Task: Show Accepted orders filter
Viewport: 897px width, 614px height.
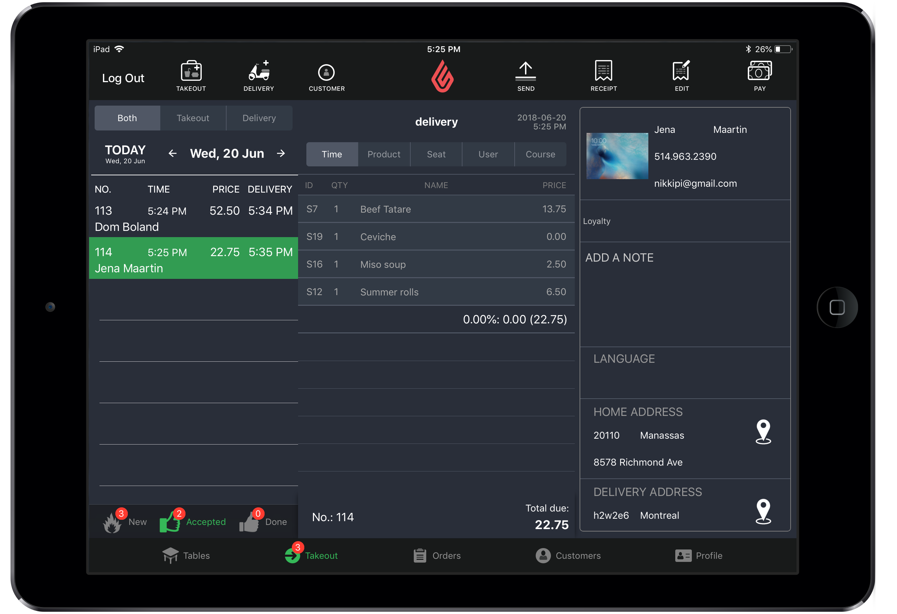Action: pyautogui.click(x=193, y=522)
